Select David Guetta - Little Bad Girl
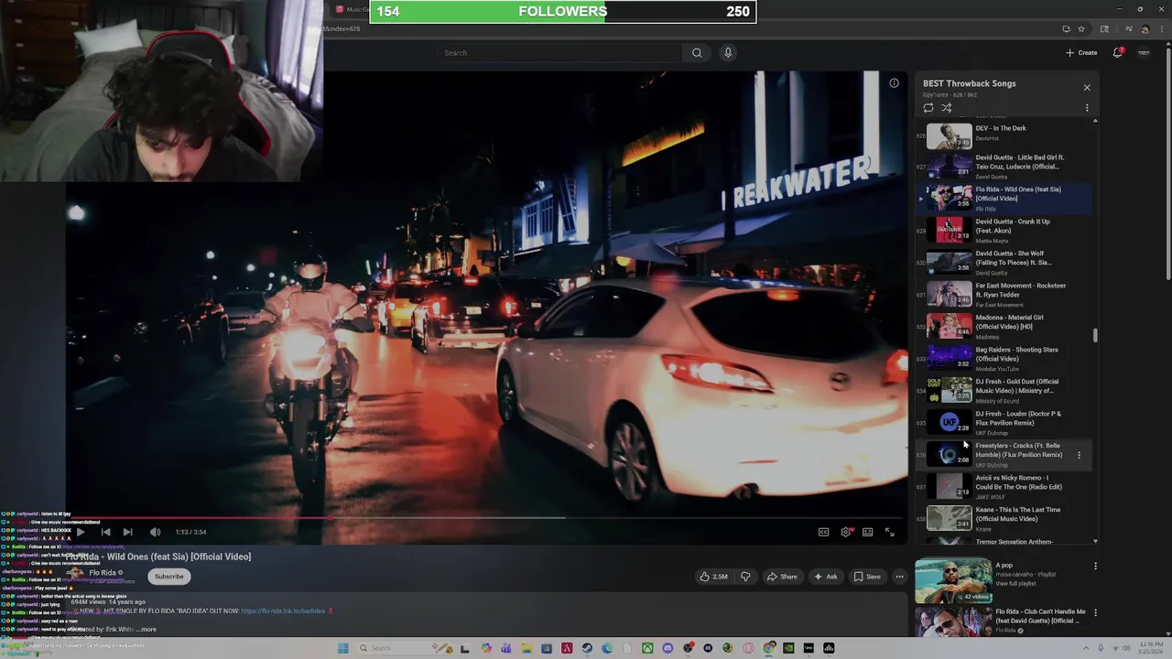Screen dimensions: 1172x659 1004,166
